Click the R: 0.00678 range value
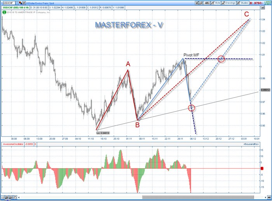The image size is (272, 201). click(x=105, y=8)
